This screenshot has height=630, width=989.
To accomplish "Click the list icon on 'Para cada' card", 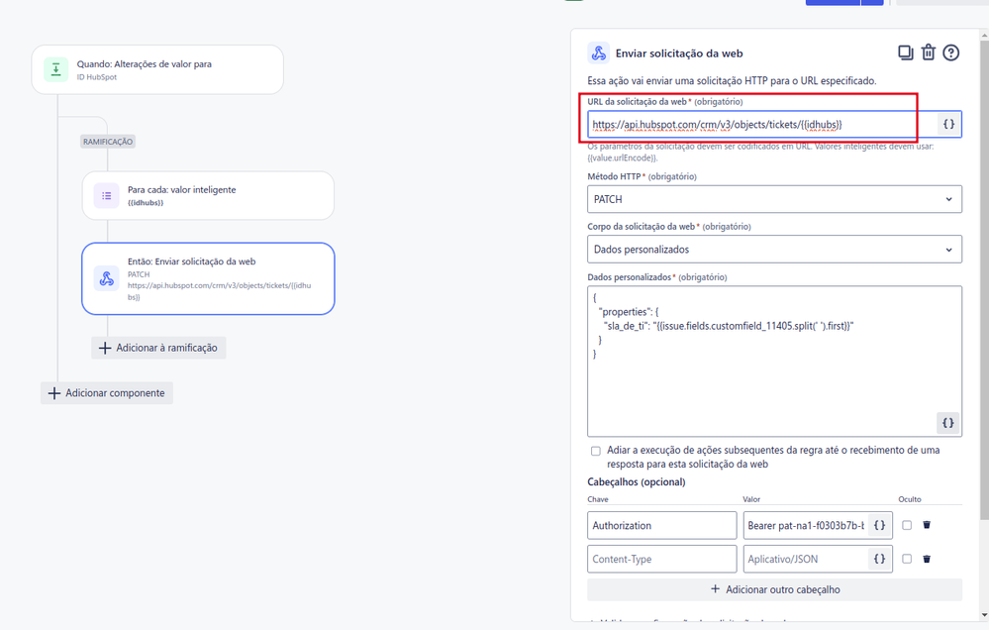I will tap(107, 196).
